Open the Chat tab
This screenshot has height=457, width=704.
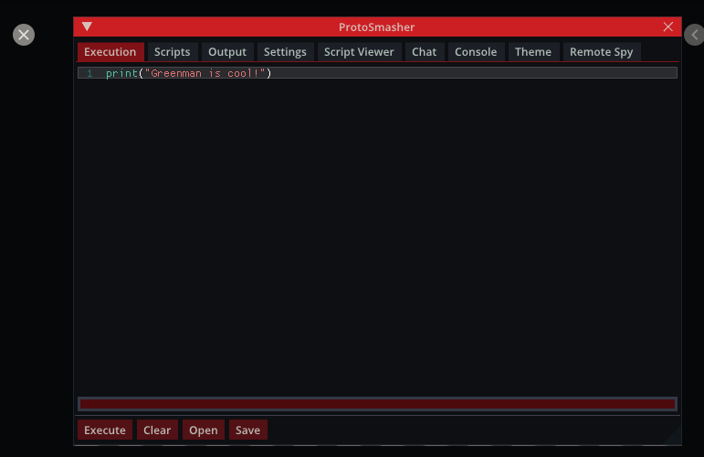point(425,52)
